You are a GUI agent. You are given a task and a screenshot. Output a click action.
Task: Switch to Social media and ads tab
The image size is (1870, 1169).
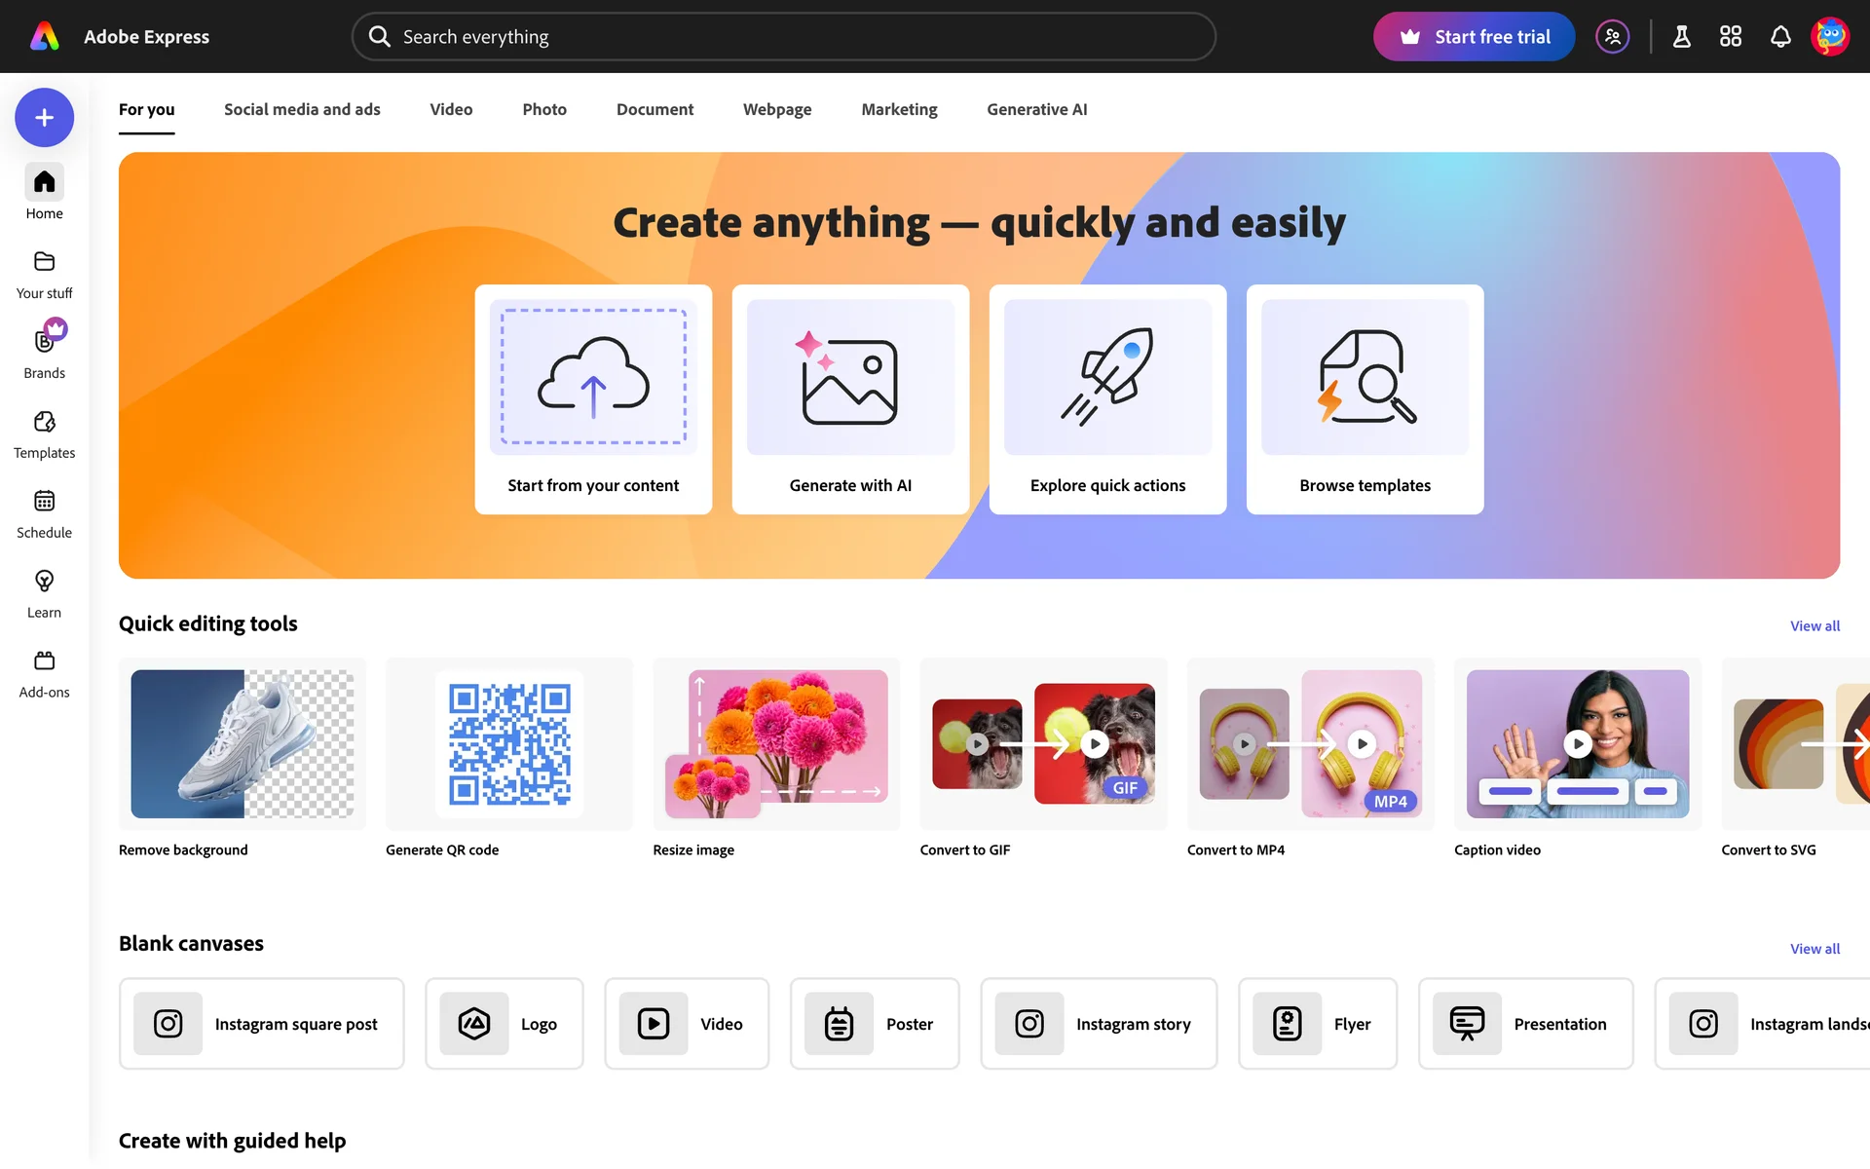coord(302,109)
